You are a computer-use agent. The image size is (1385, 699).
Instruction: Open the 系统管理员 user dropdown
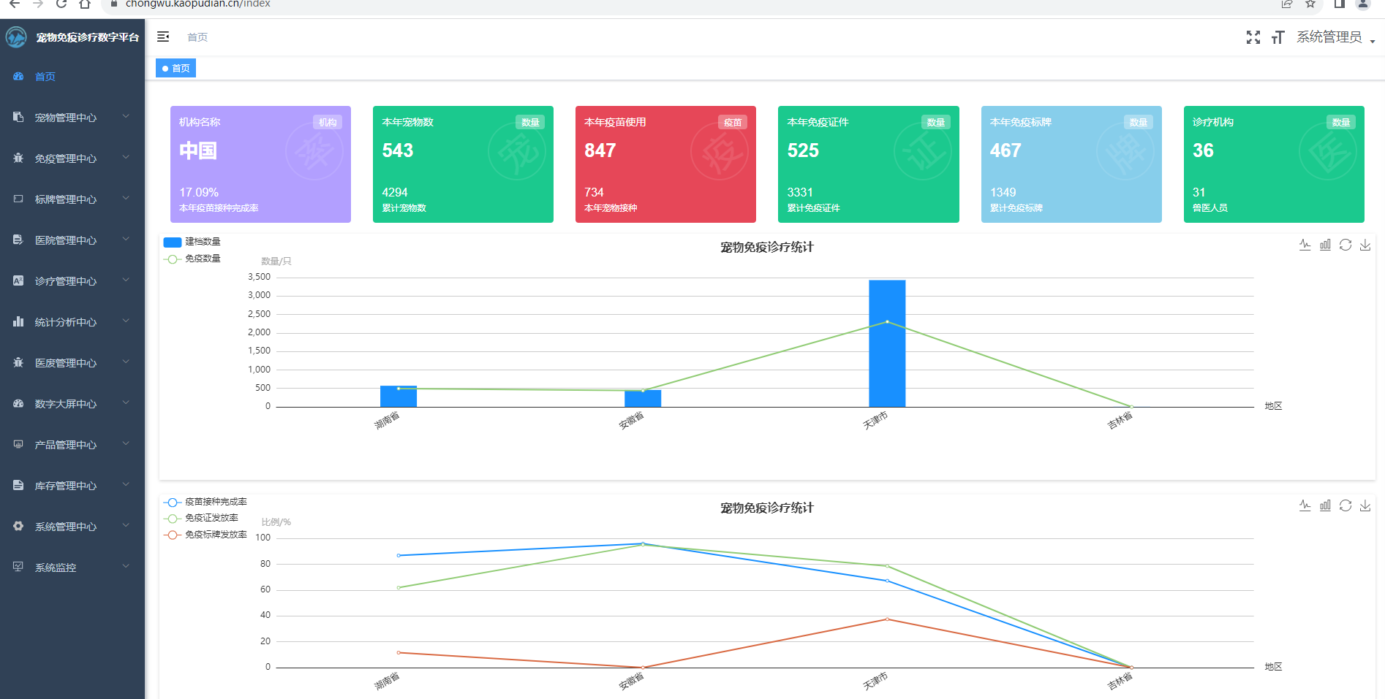(1336, 37)
